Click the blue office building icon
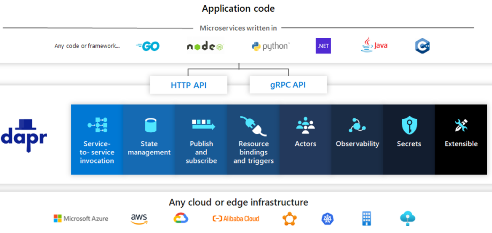Viewport: 492px width, 233px height. coord(367,218)
